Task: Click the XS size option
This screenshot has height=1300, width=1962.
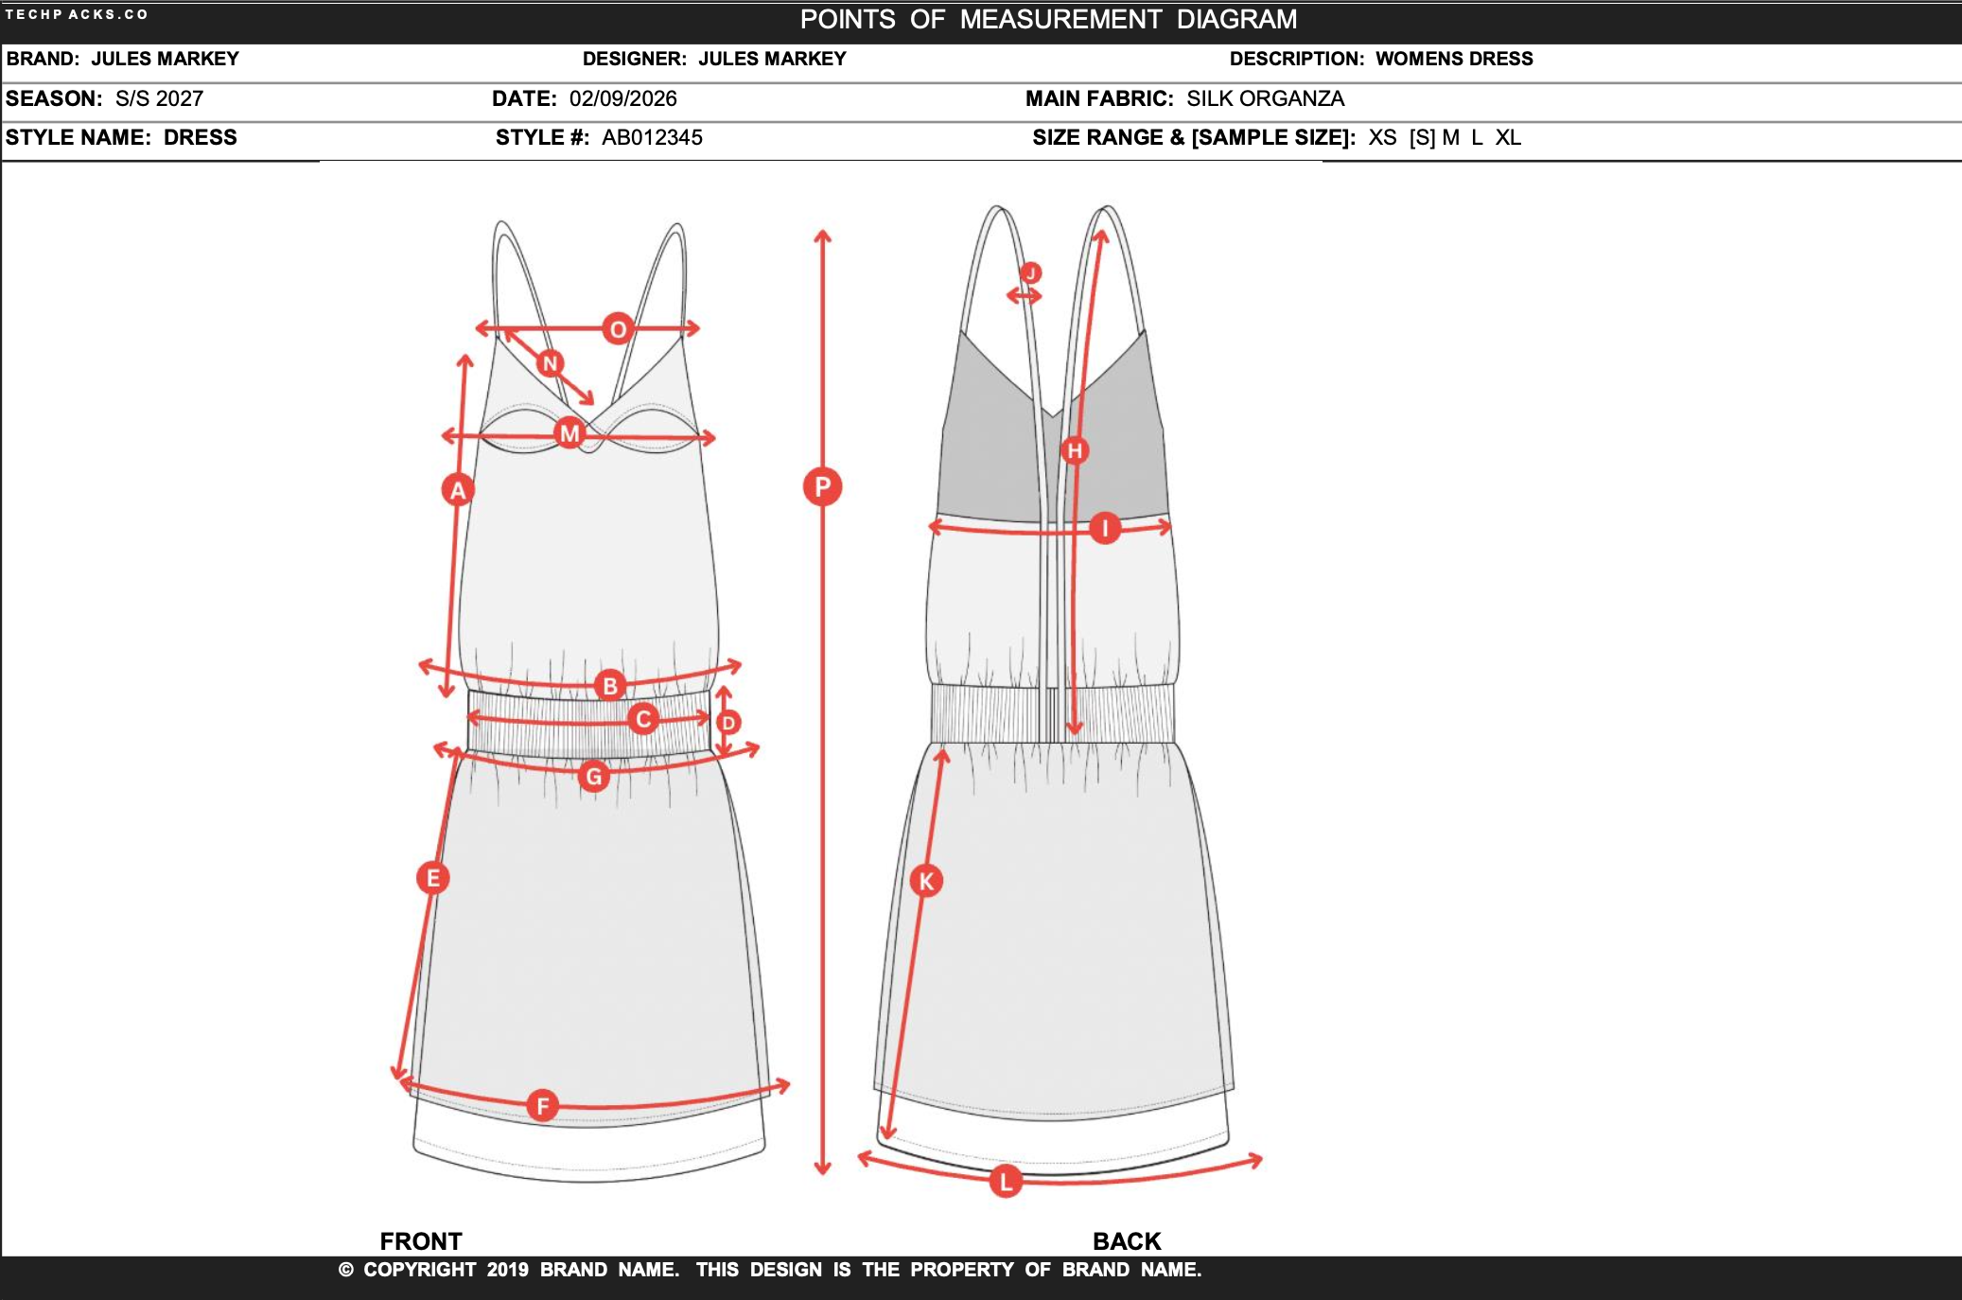Action: point(1382,137)
